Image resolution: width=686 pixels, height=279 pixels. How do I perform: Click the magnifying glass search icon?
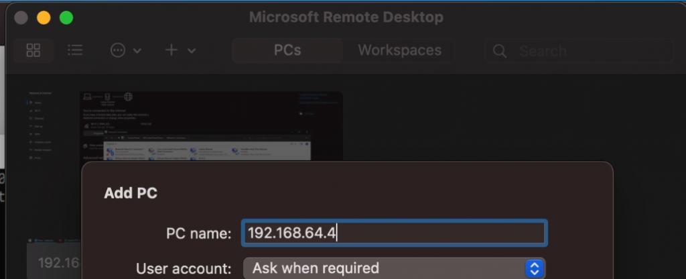tap(500, 51)
